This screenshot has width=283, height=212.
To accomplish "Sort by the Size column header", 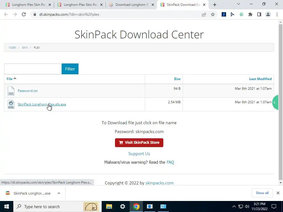I will tap(177, 79).
